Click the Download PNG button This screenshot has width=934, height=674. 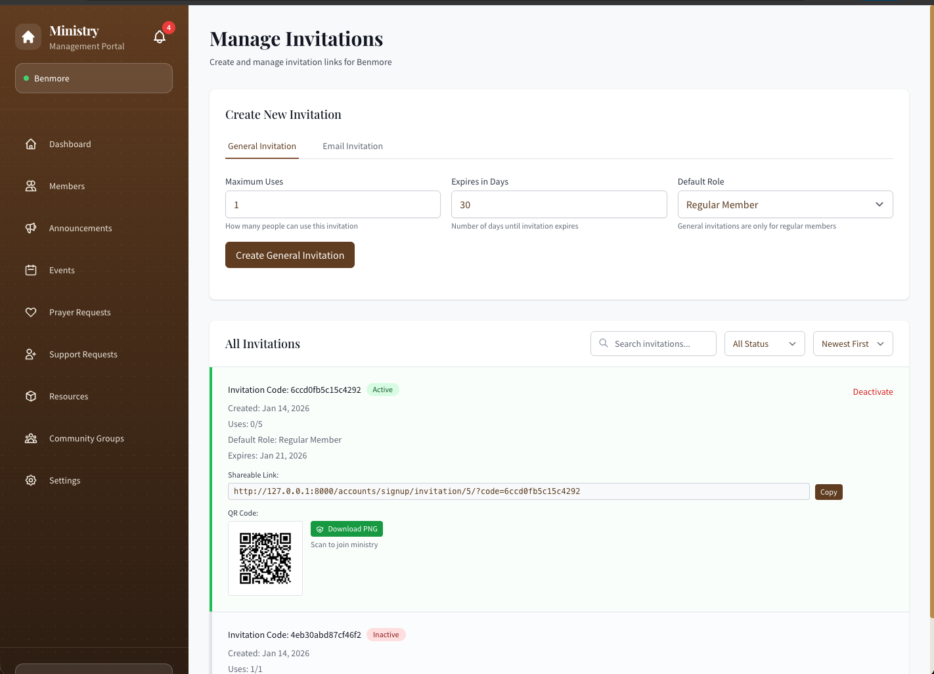pos(347,529)
